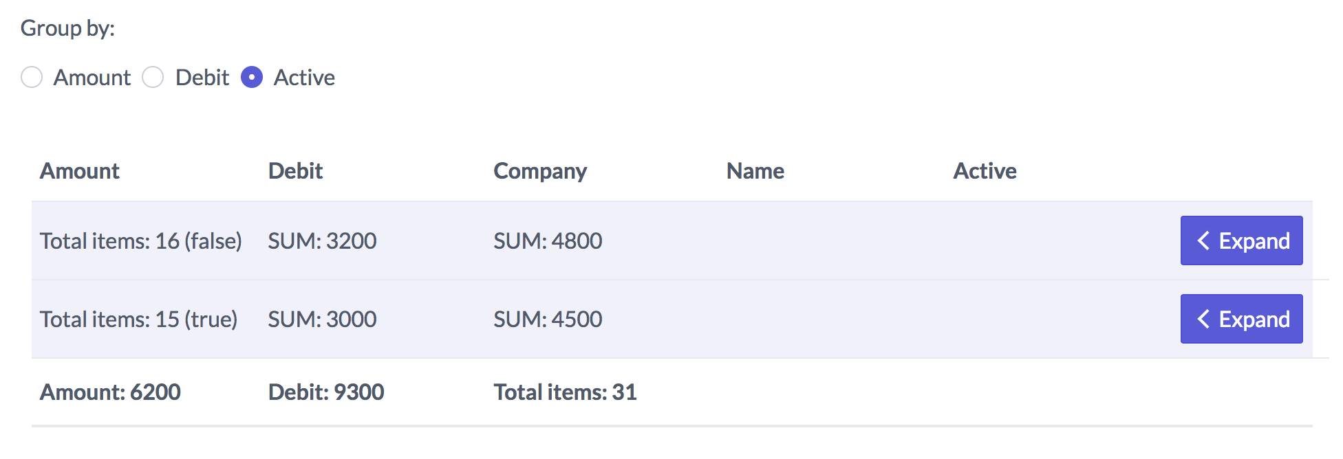The height and width of the screenshot is (459, 1343).
Task: Select the SUM: 4500 cell
Action: pyautogui.click(x=548, y=319)
